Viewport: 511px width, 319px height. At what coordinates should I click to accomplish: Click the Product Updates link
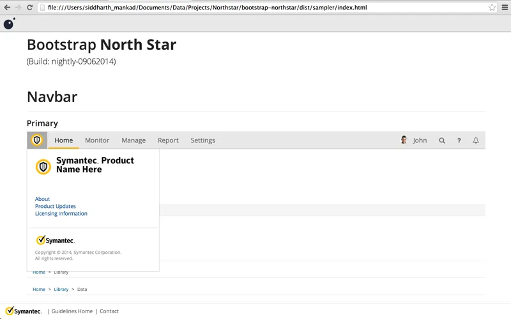(56, 206)
